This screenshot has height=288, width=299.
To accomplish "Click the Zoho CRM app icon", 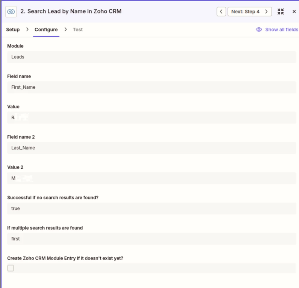I will (11, 12).
